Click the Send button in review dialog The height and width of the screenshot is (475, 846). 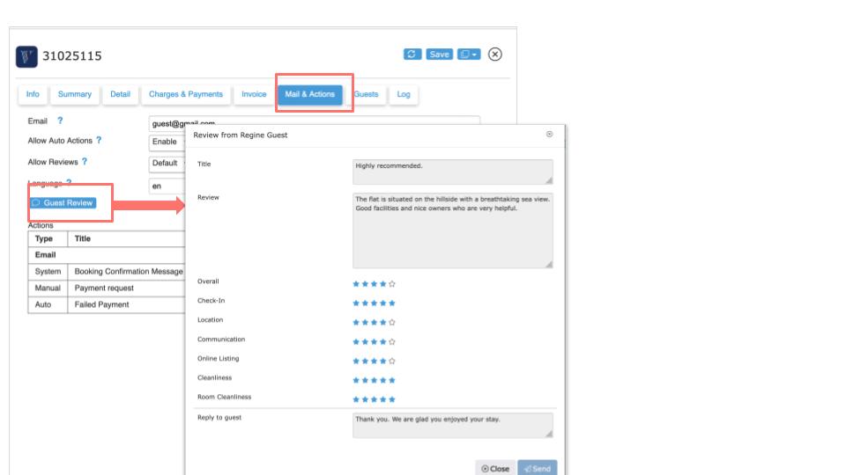point(538,468)
